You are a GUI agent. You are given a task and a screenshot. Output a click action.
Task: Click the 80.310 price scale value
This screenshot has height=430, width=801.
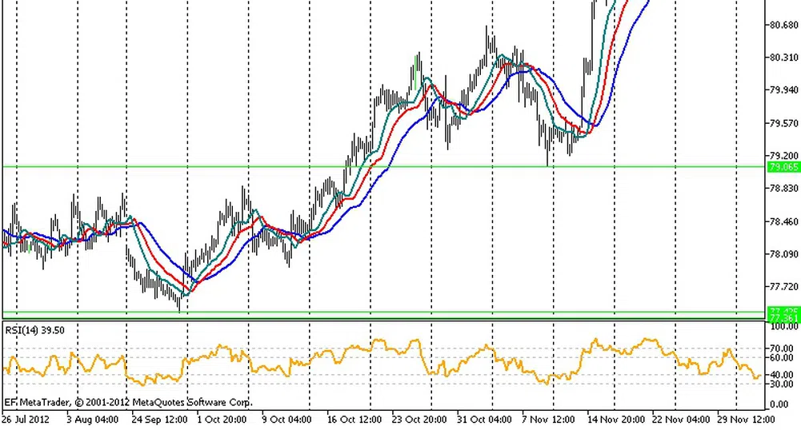pos(782,58)
